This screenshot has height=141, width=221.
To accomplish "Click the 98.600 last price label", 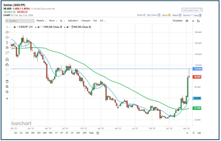I will click(x=197, y=77).
